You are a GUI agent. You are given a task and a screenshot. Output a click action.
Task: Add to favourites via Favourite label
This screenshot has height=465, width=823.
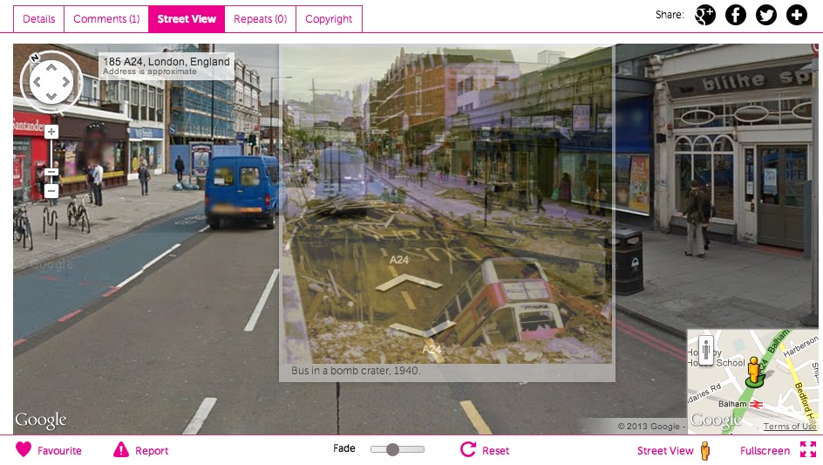pyautogui.click(x=59, y=451)
